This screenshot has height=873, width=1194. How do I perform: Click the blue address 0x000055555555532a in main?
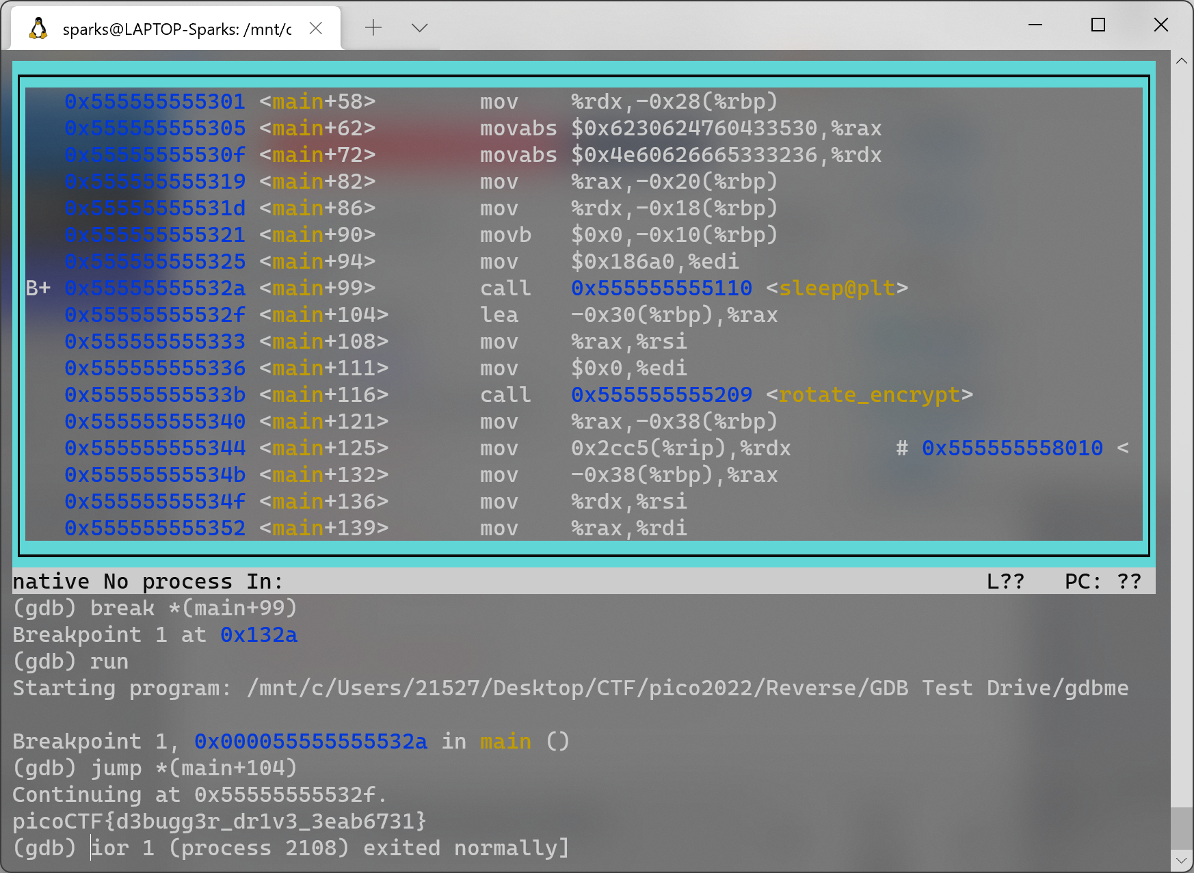311,741
